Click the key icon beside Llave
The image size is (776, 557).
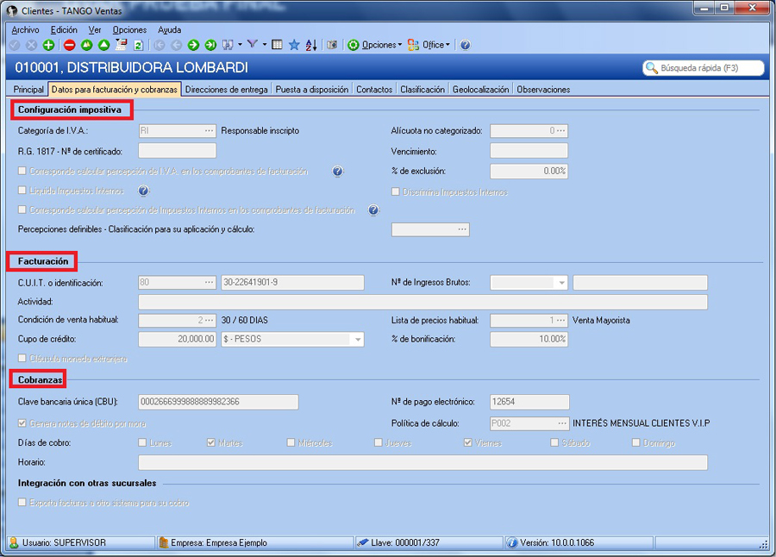[x=363, y=542]
